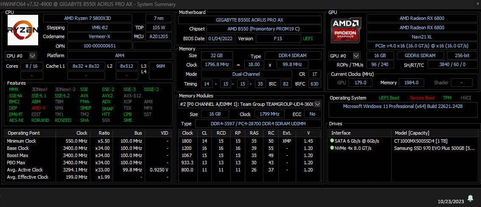Screen dimensions: 481x207
Task: Click the 800.0 clock memory timing row
Action: pos(250,170)
